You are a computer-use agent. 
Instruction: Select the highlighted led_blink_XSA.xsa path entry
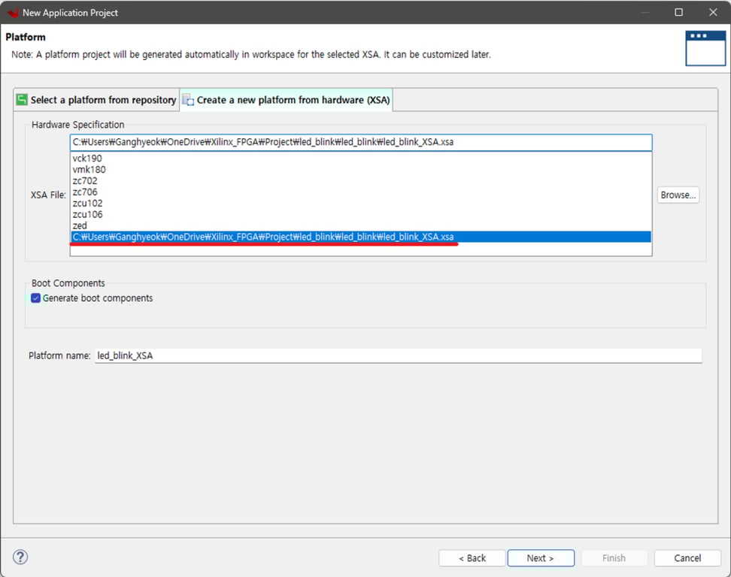click(360, 237)
